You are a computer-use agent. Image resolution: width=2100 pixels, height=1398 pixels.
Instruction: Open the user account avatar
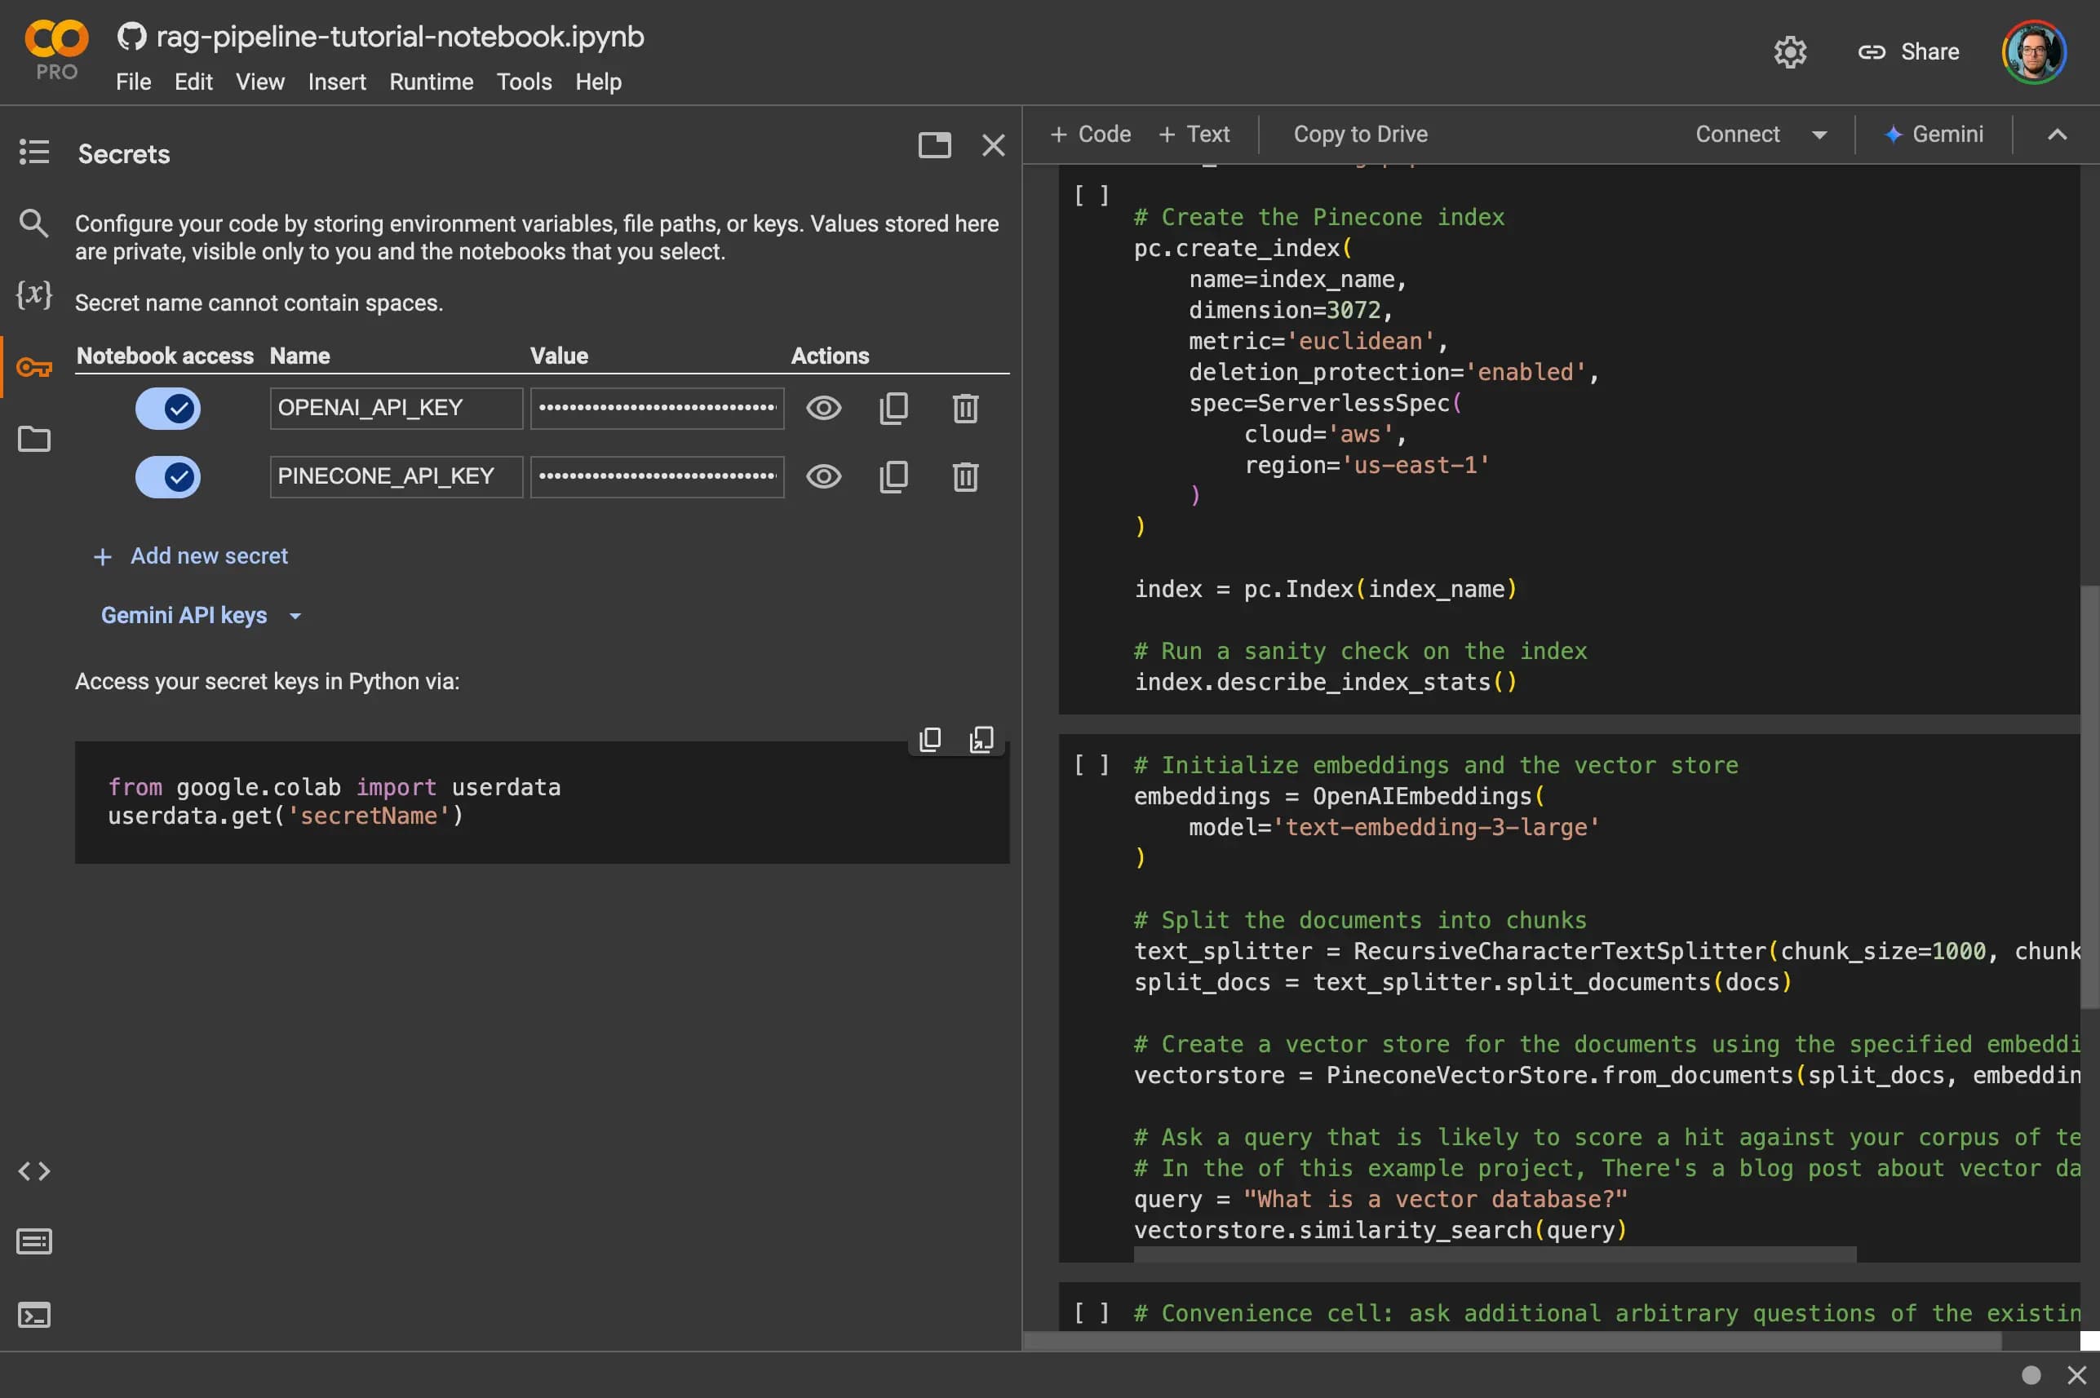click(x=2033, y=51)
